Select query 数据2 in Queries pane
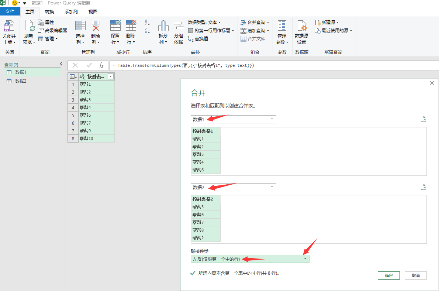439x291 pixels. coord(32,81)
